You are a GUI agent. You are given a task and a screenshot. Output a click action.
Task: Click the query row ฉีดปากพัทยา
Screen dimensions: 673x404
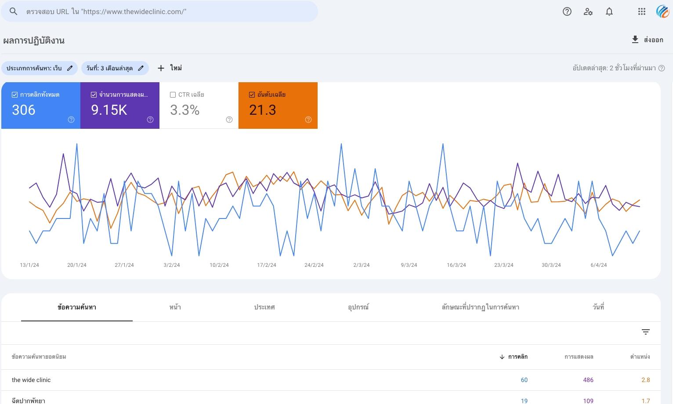(331, 398)
